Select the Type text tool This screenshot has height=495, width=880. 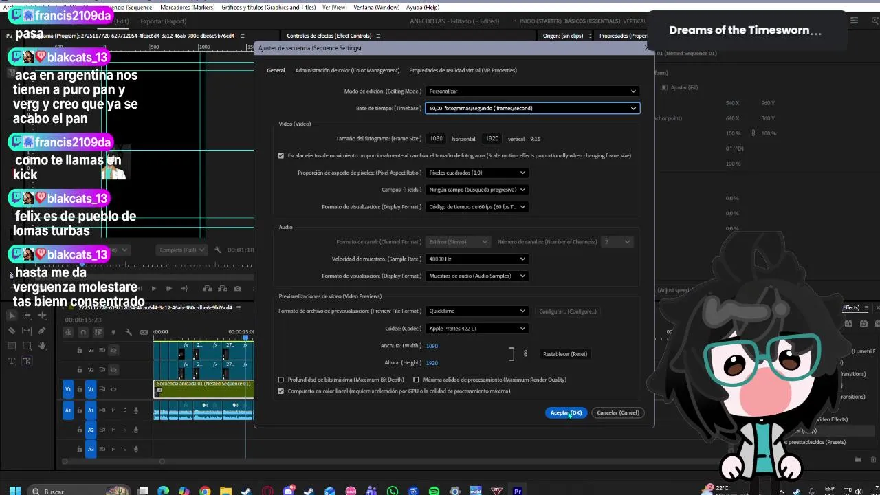(12, 361)
